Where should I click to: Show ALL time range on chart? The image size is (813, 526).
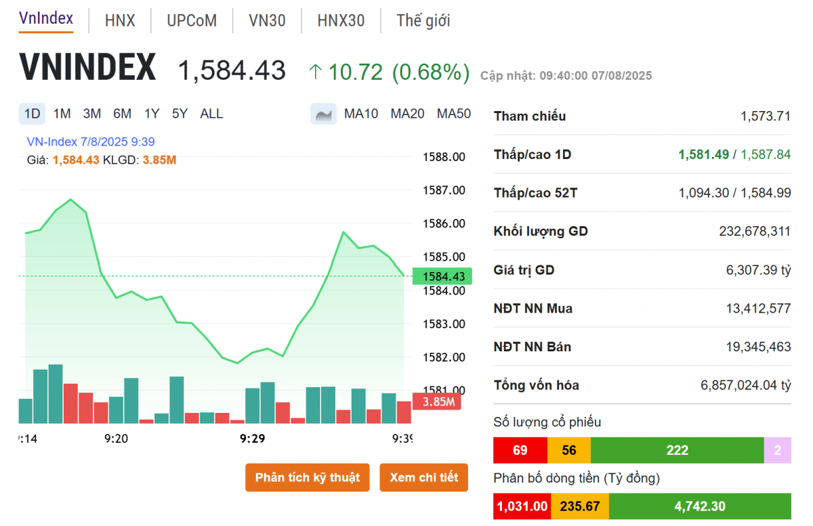click(211, 114)
